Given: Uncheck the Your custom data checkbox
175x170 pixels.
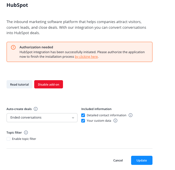Looking at the screenshot, I should (83, 121).
